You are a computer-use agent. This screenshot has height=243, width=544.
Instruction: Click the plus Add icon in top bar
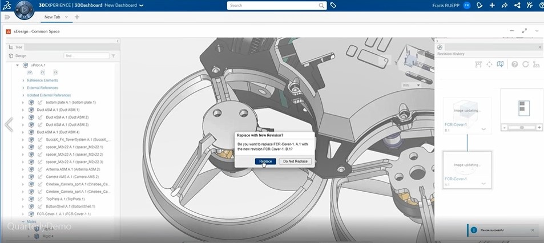(x=492, y=5)
